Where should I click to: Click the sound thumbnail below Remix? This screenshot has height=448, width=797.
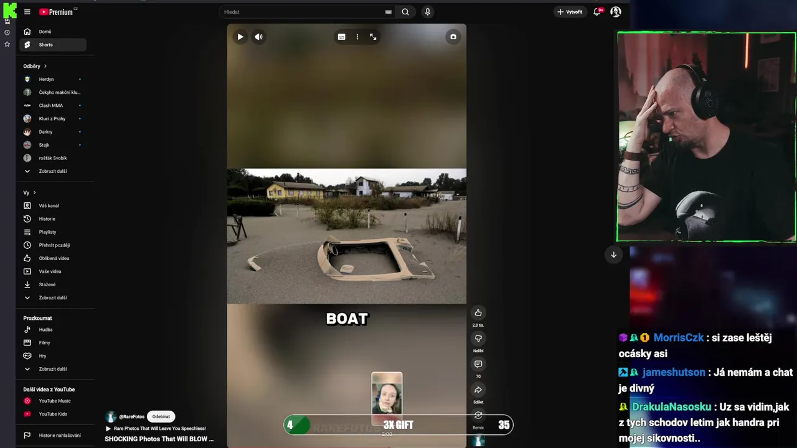pyautogui.click(x=478, y=441)
